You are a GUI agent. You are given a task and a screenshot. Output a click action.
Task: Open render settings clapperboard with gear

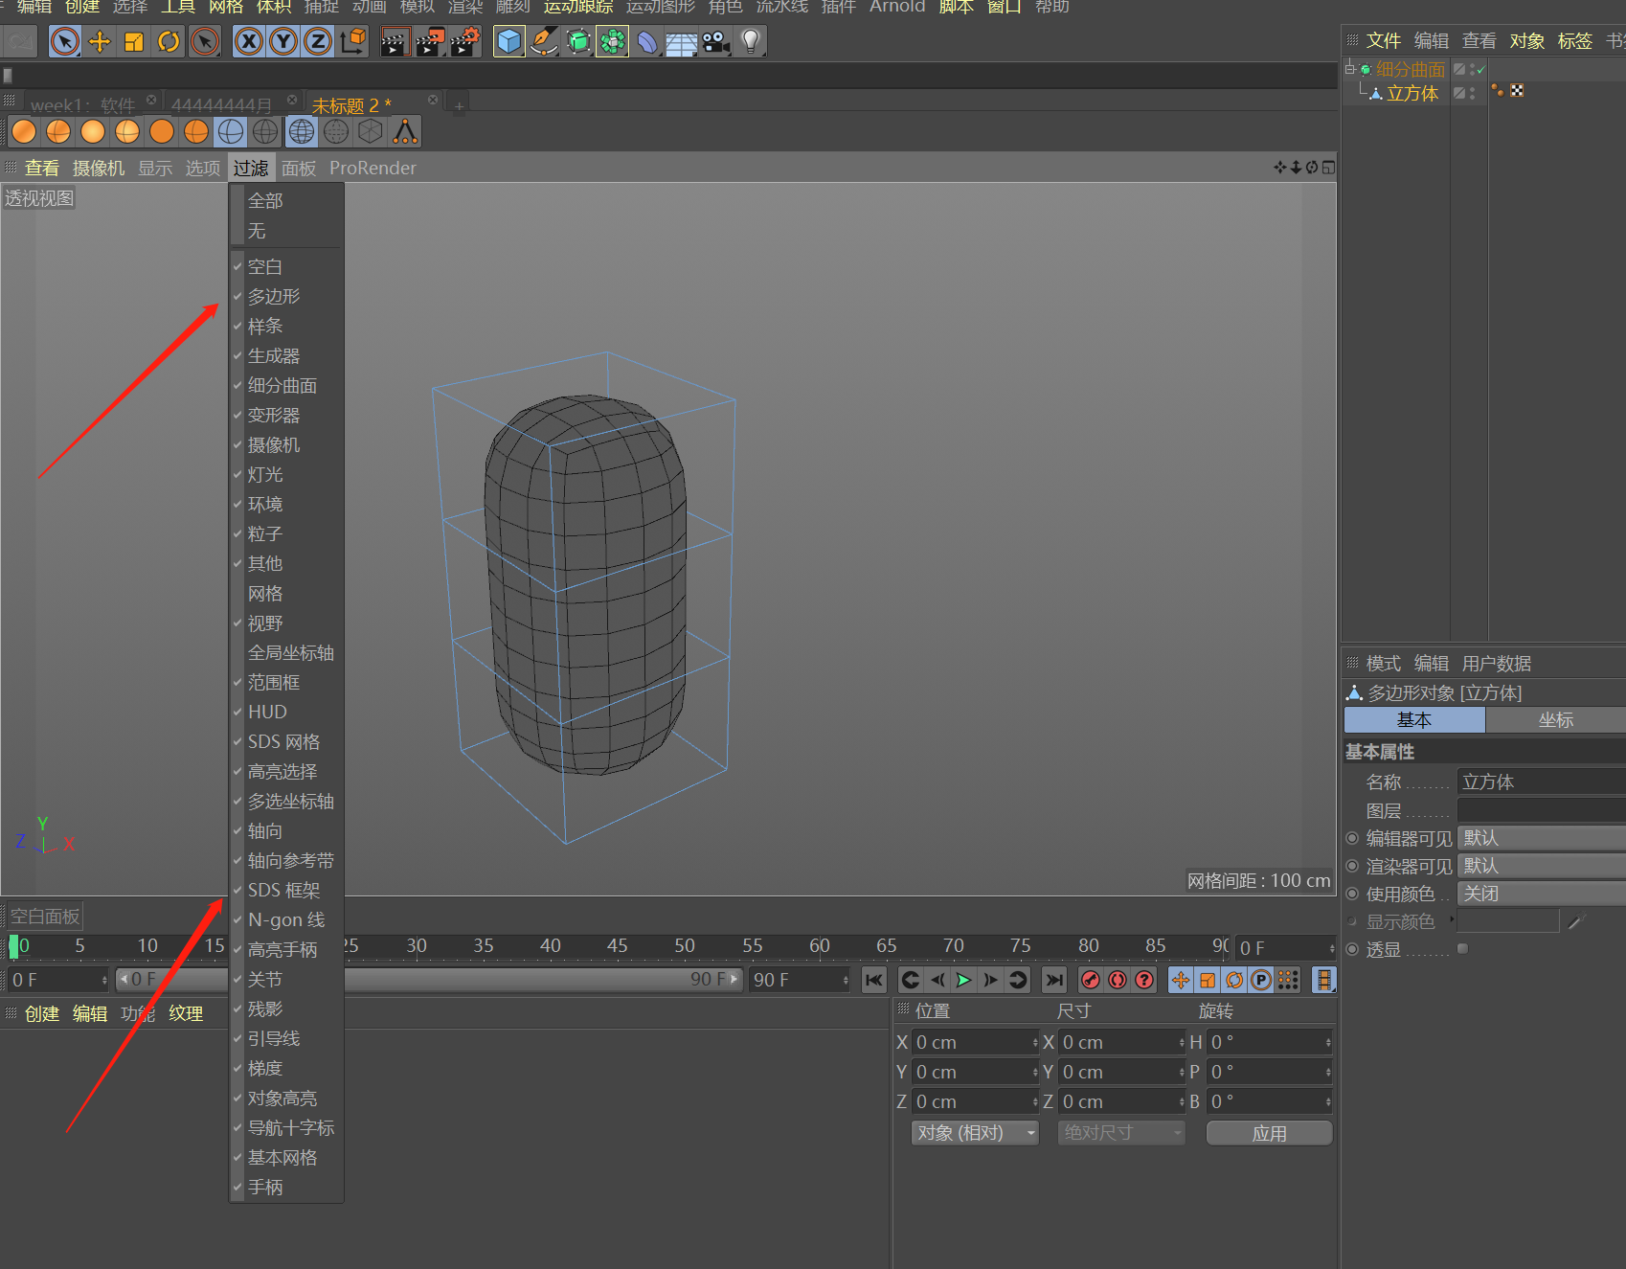pos(464,41)
